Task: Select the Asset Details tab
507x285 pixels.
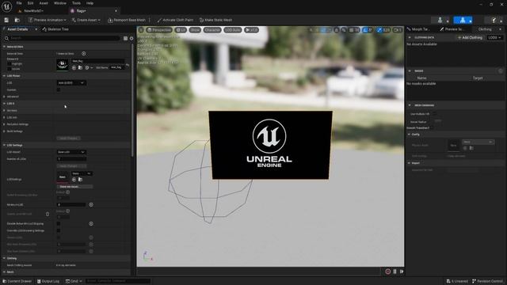Action: (17, 29)
